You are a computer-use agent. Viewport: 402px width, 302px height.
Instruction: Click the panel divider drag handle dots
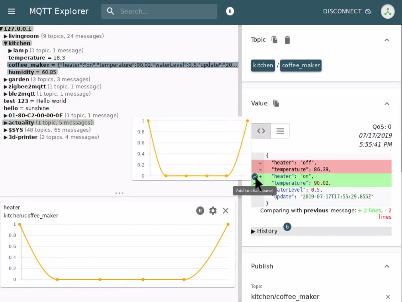119,193
